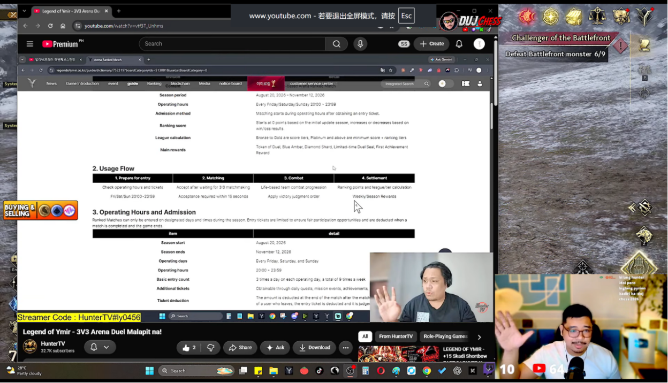Open Opera browser from the taskbar
Image resolution: width=668 pixels, height=383 pixels.
tap(381, 371)
